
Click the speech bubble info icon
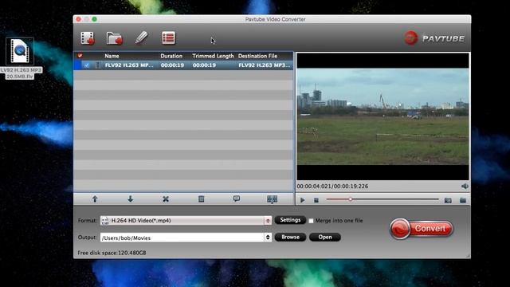coord(237,199)
